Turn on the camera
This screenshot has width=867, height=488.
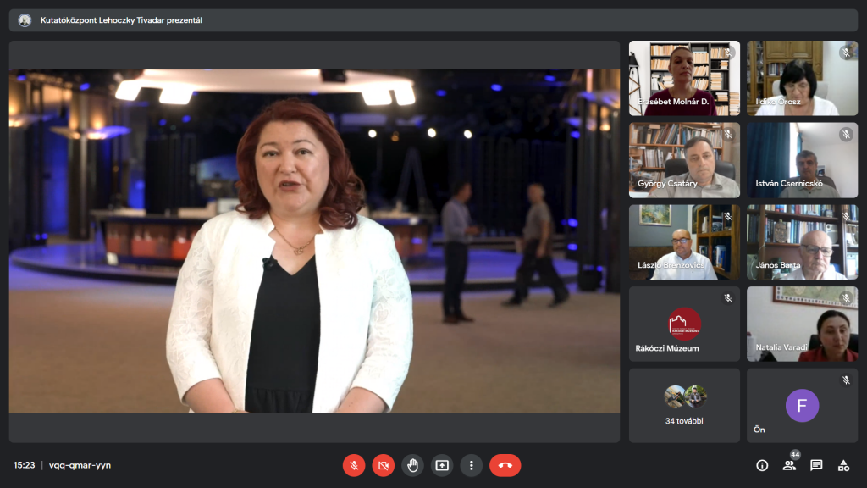[384, 465]
